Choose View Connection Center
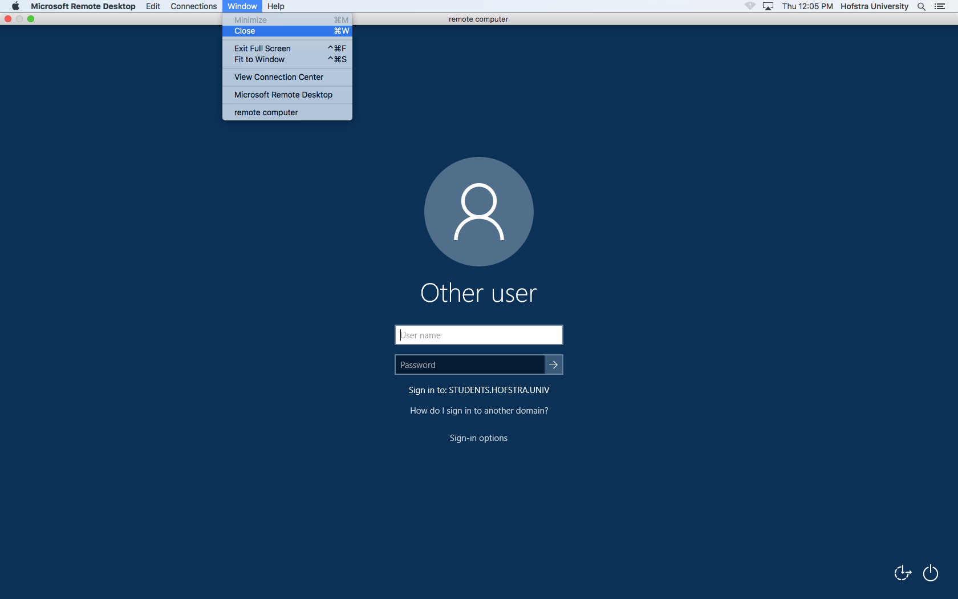Viewport: 958px width, 599px height. click(278, 77)
